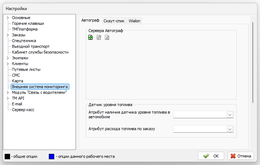Click the "- опции данного рабочего места" text
The image size is (260, 165).
85,156
